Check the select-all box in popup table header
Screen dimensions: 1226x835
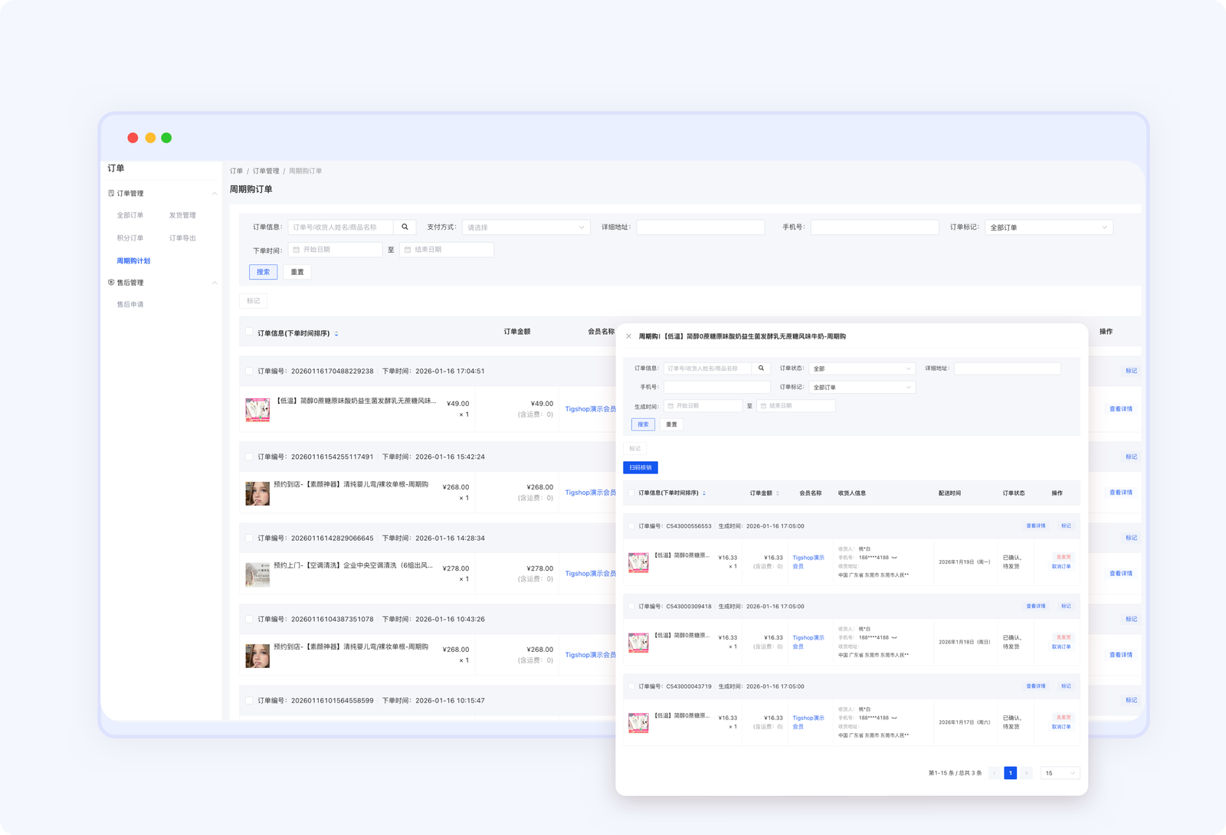point(631,493)
